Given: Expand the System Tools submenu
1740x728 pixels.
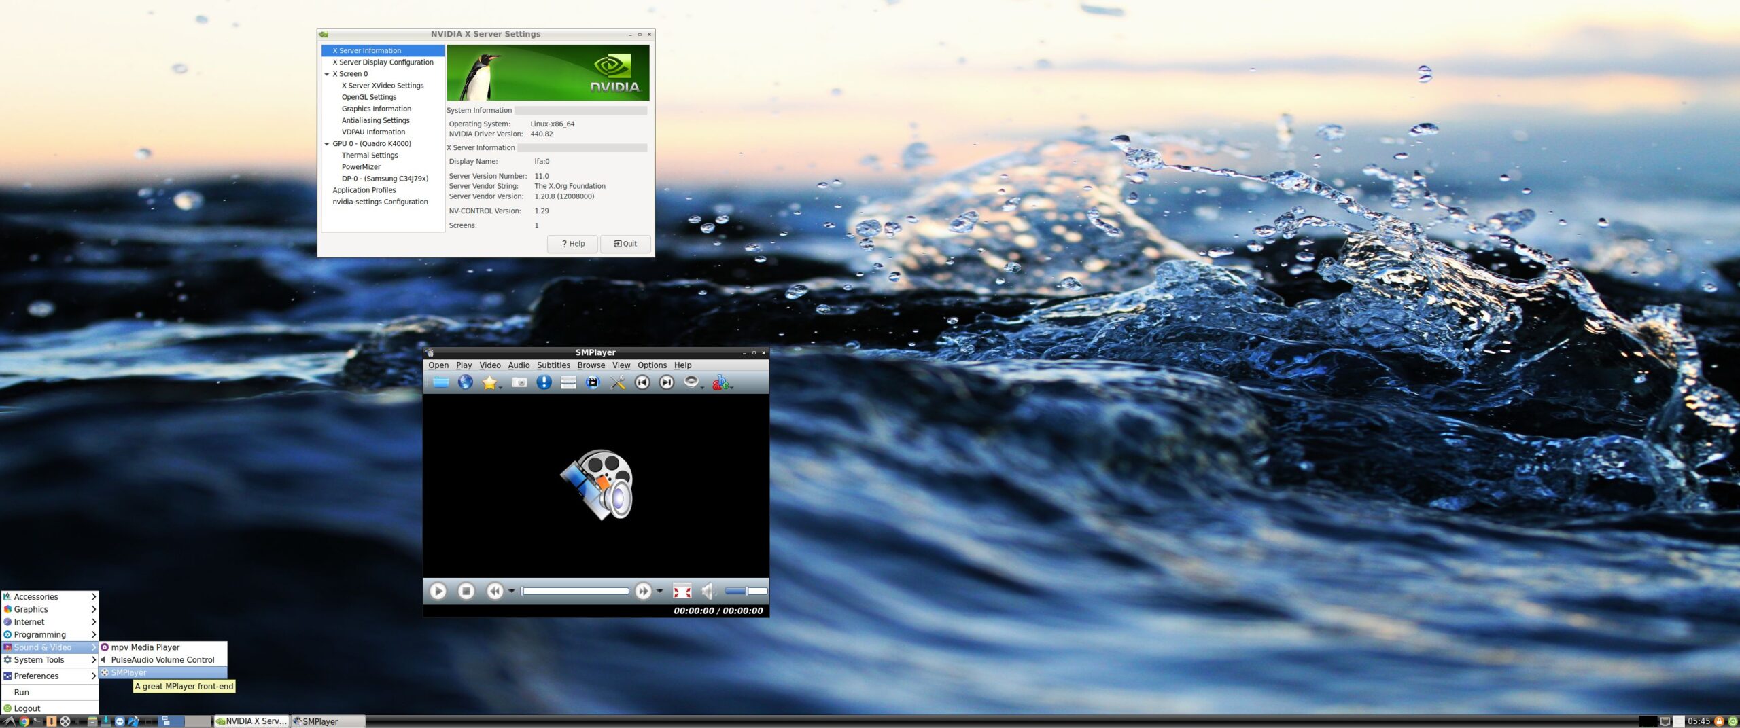Looking at the screenshot, I should (x=50, y=659).
